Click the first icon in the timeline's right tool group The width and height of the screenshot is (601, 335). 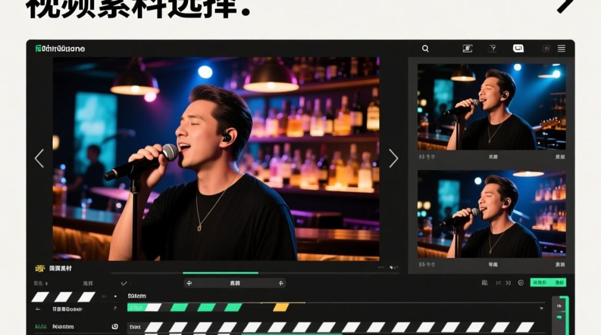click(x=484, y=283)
